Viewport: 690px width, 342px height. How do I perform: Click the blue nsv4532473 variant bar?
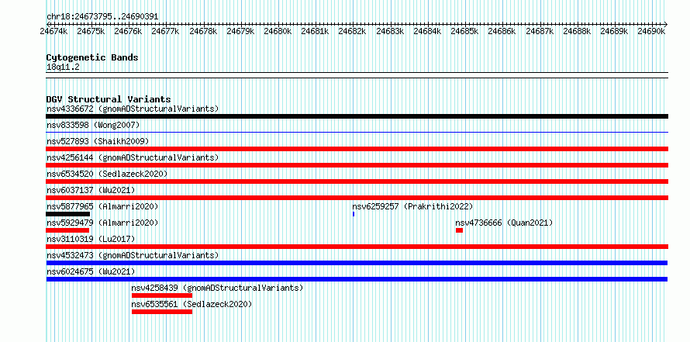[x=357, y=263]
